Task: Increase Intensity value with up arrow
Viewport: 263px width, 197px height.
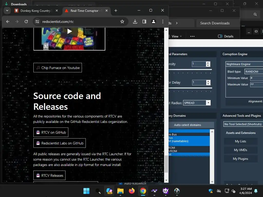Action: click(208, 63)
